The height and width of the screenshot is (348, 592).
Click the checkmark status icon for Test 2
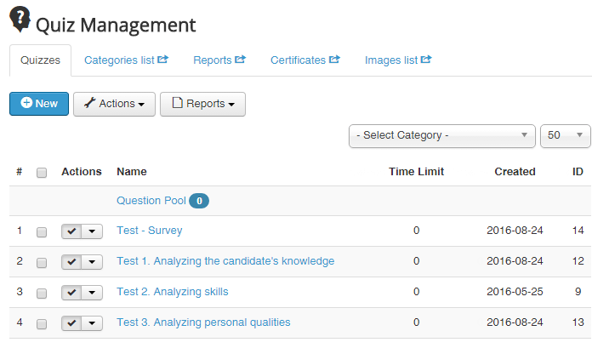pos(71,293)
